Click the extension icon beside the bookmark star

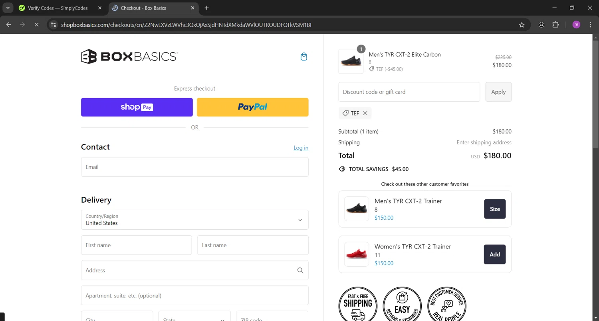point(541,25)
